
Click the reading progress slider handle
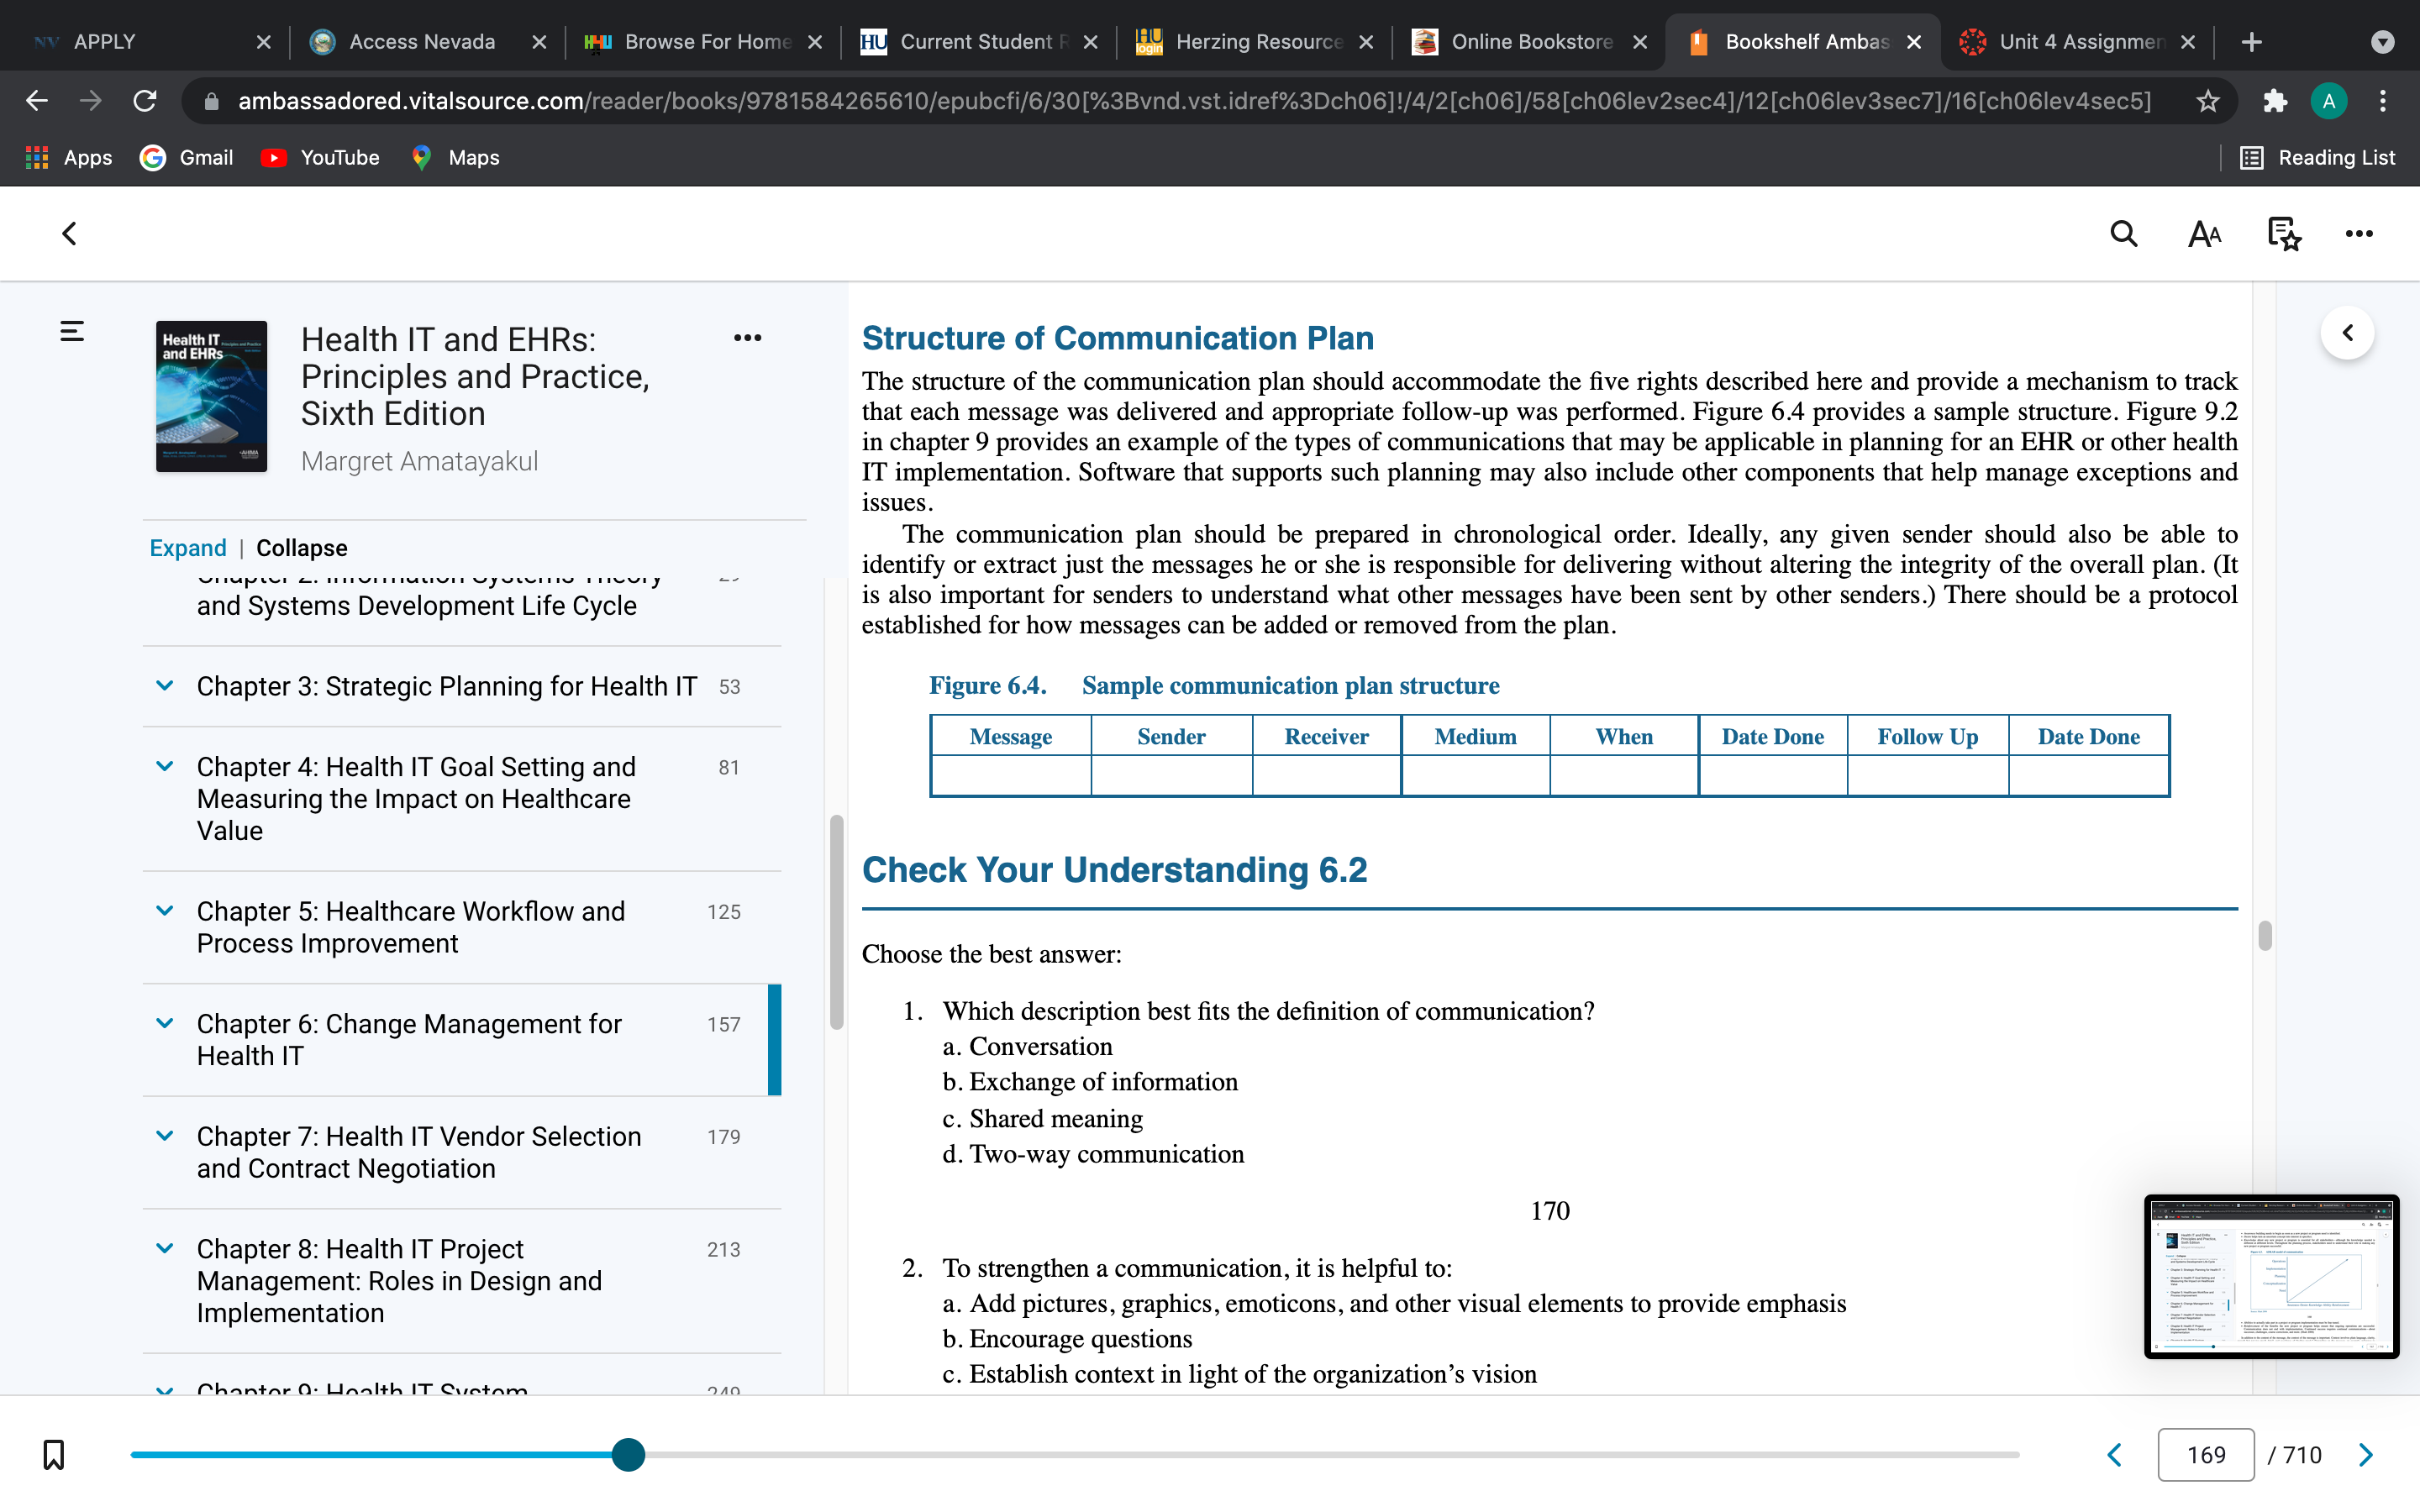tap(628, 1454)
